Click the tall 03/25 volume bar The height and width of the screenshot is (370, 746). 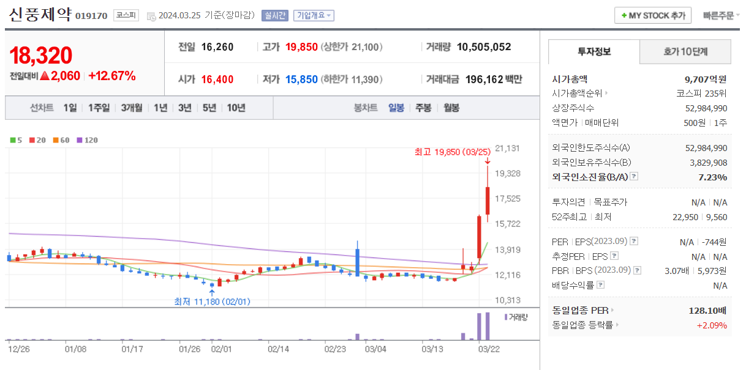tap(488, 326)
